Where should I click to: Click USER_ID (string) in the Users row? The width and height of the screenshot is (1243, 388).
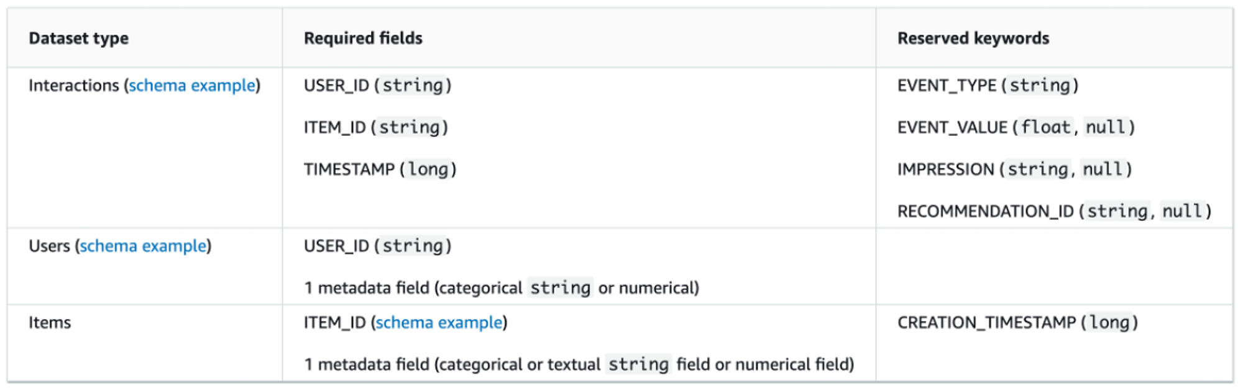pyautogui.click(x=377, y=246)
